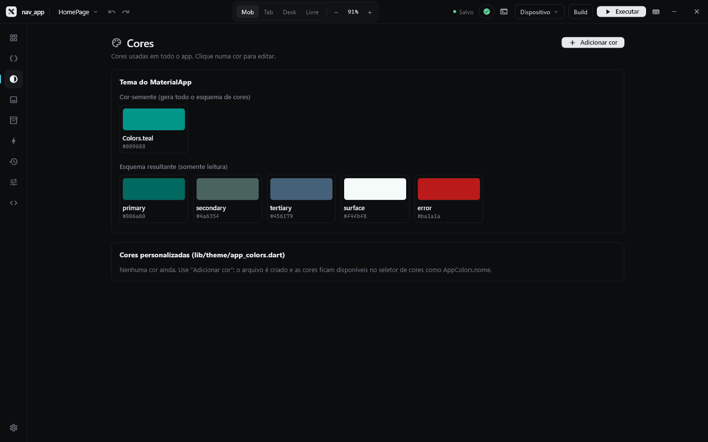
Task: Open the lightning bolt panel in the sidebar
Action: pyautogui.click(x=14, y=141)
